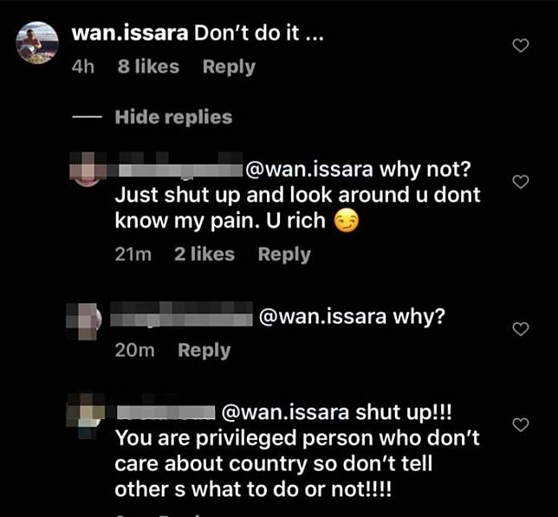Collapse the thread with Hide replies
Viewport: 558px width, 517px height.
[173, 117]
